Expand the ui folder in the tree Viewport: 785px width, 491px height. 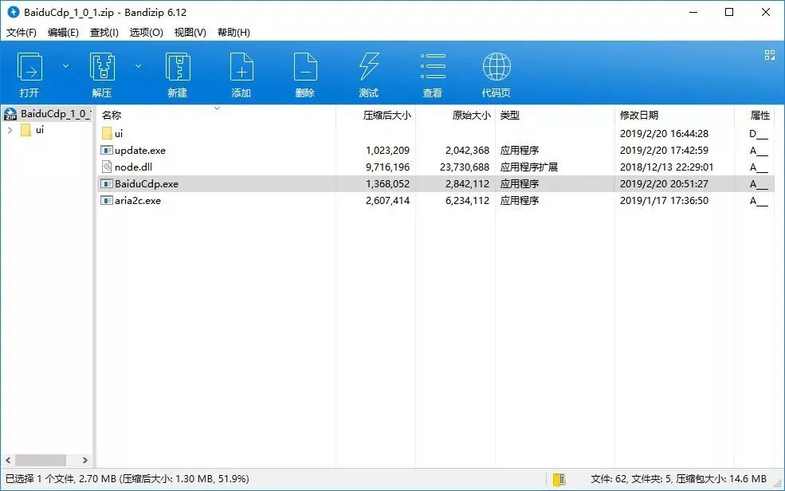pos(10,130)
